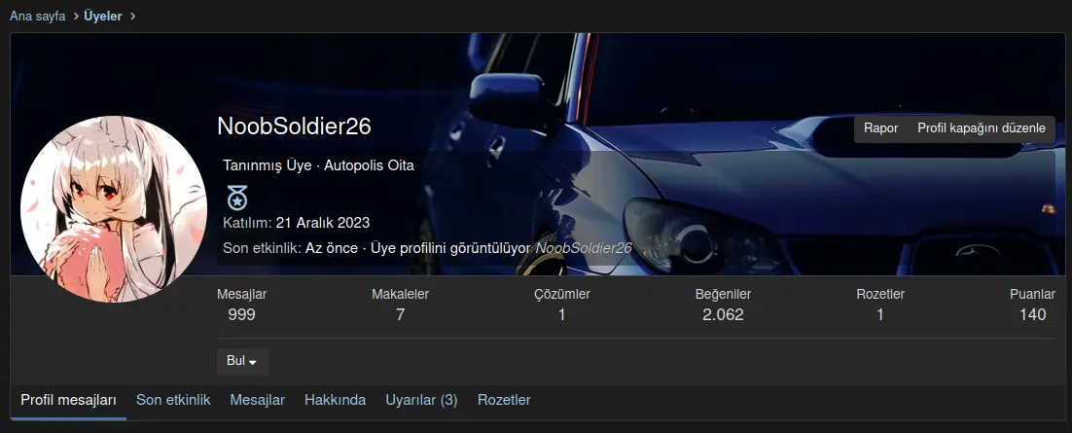Image resolution: width=1072 pixels, height=433 pixels.
Task: Open the 140 Puanlar value
Action: click(1032, 314)
